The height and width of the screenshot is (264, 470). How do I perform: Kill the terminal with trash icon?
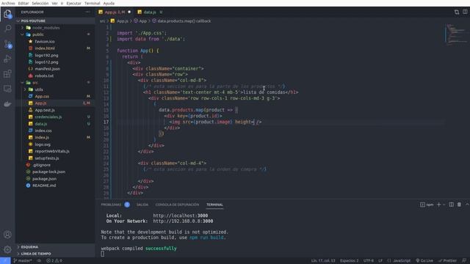click(459, 205)
